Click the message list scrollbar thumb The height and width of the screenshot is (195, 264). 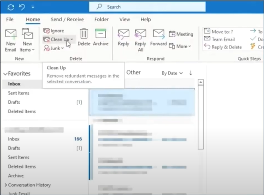201,117
